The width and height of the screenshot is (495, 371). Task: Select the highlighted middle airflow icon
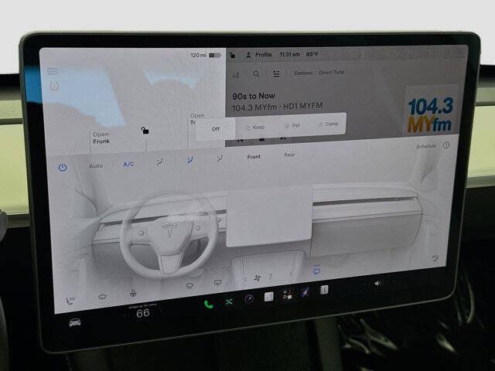[x=190, y=160]
